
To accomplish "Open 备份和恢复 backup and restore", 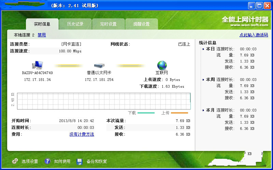I will [x=97, y=161].
